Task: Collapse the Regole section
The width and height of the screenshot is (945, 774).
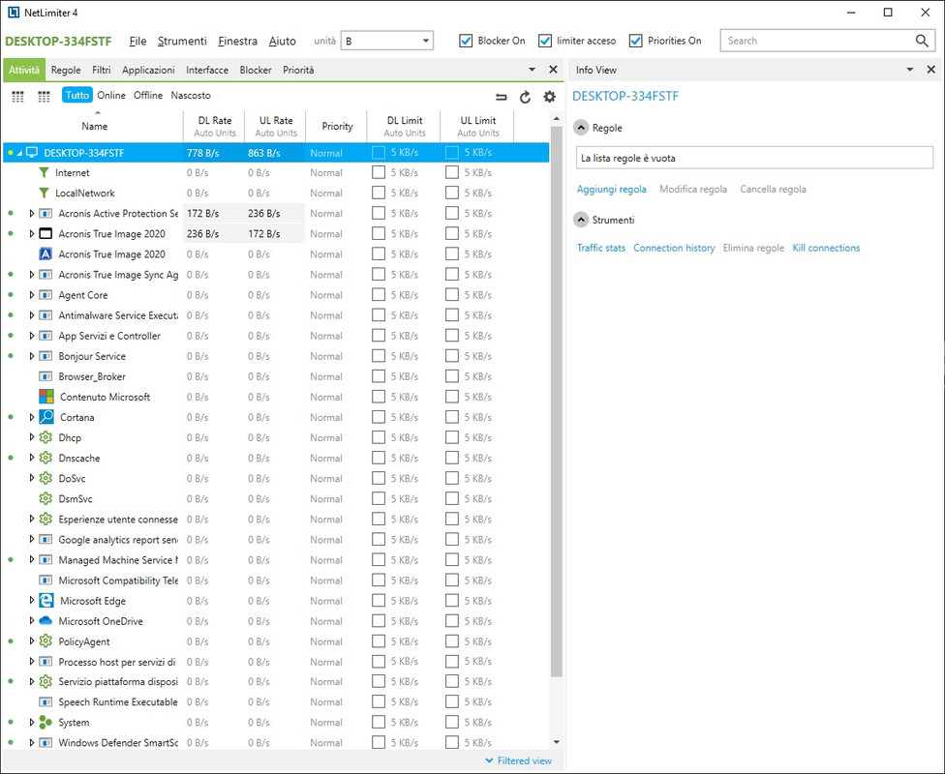Action: (x=581, y=128)
